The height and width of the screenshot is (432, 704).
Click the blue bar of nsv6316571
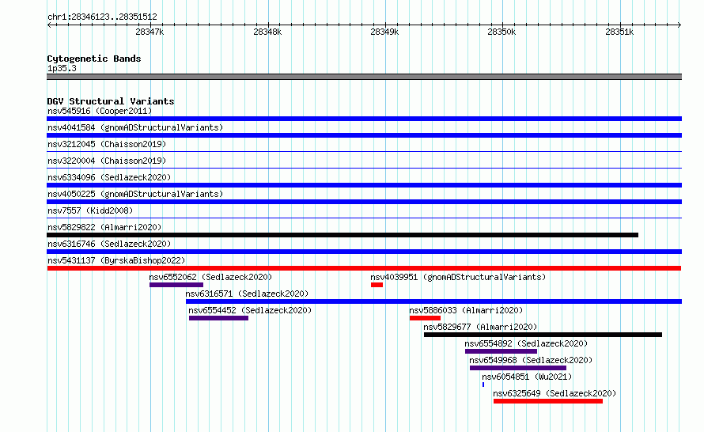[433, 301]
